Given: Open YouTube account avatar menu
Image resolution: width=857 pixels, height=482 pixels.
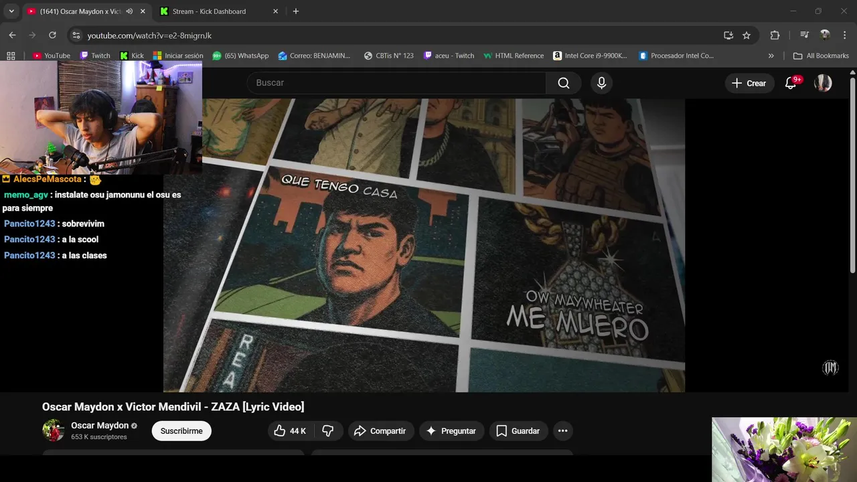Looking at the screenshot, I should click(823, 83).
